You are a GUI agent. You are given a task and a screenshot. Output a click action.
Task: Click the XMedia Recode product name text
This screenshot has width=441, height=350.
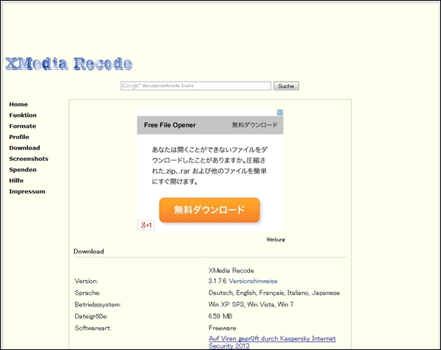tap(232, 271)
